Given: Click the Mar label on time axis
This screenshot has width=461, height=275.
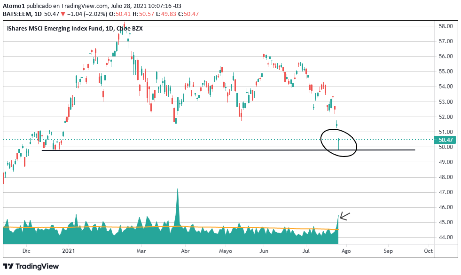Looking at the screenshot, I should (x=141, y=251).
